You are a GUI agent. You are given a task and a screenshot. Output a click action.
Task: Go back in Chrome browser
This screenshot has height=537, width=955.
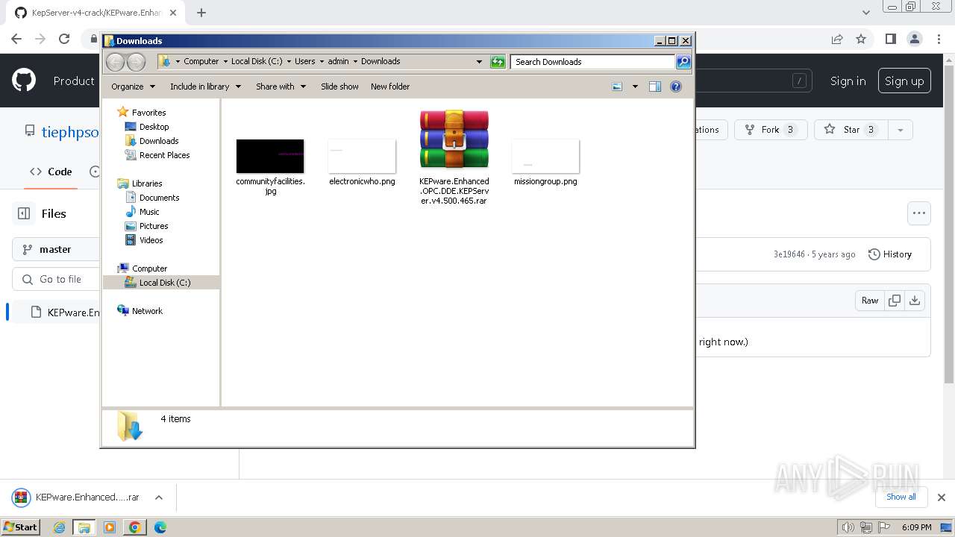tap(16, 39)
